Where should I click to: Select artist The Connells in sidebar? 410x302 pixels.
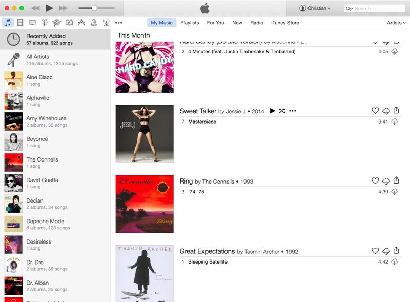pyautogui.click(x=55, y=163)
